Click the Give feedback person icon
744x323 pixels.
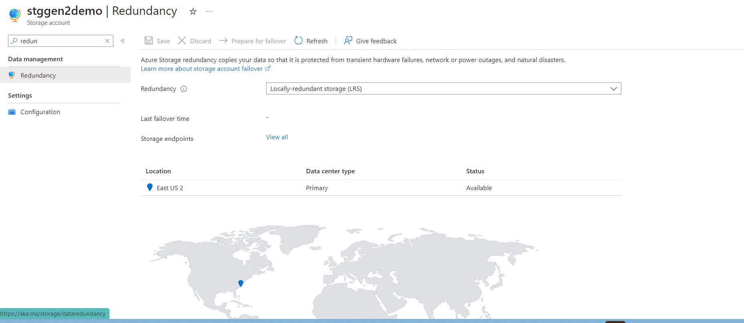pyautogui.click(x=348, y=40)
